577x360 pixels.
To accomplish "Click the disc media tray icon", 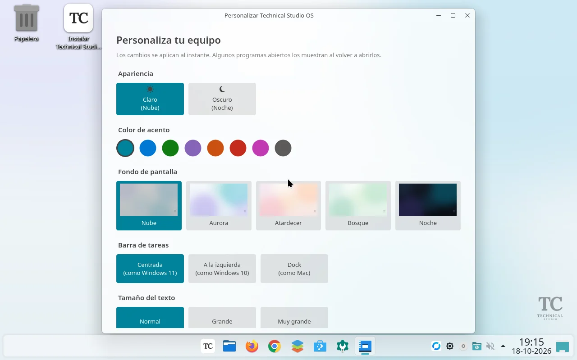I will pos(463,346).
